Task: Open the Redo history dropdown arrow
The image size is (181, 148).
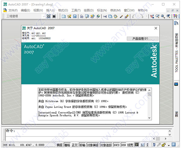Action: tap(146, 16)
